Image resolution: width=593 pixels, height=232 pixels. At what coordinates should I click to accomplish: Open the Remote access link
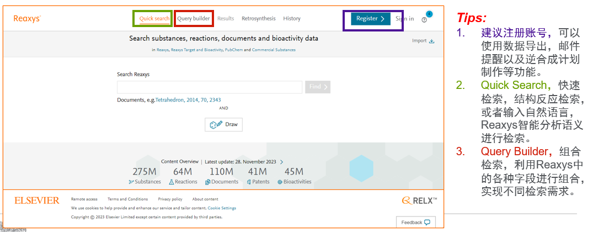84,199
